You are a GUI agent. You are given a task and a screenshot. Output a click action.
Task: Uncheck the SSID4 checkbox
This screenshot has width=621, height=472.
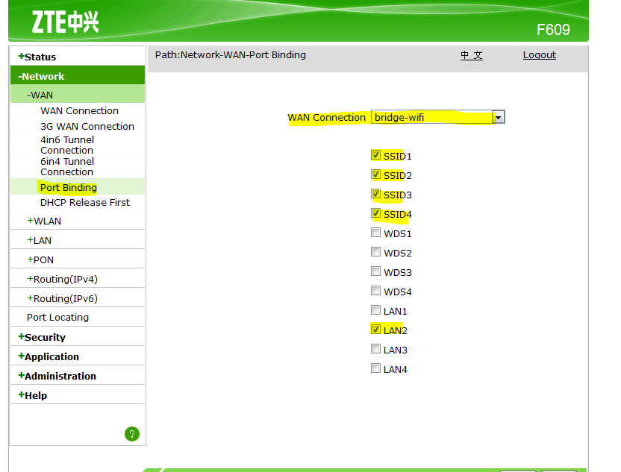pos(375,213)
